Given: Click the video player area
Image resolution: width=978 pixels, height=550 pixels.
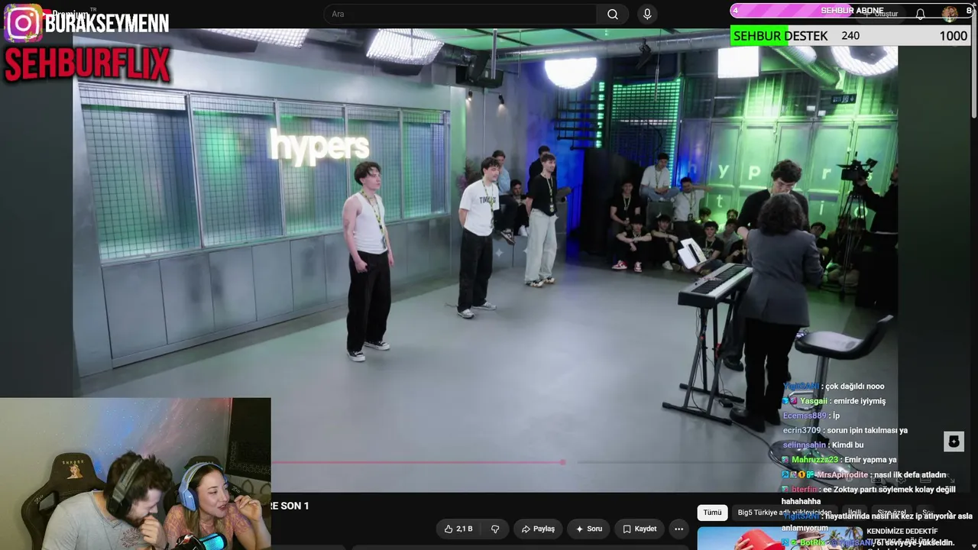Looking at the screenshot, I should coord(485,260).
